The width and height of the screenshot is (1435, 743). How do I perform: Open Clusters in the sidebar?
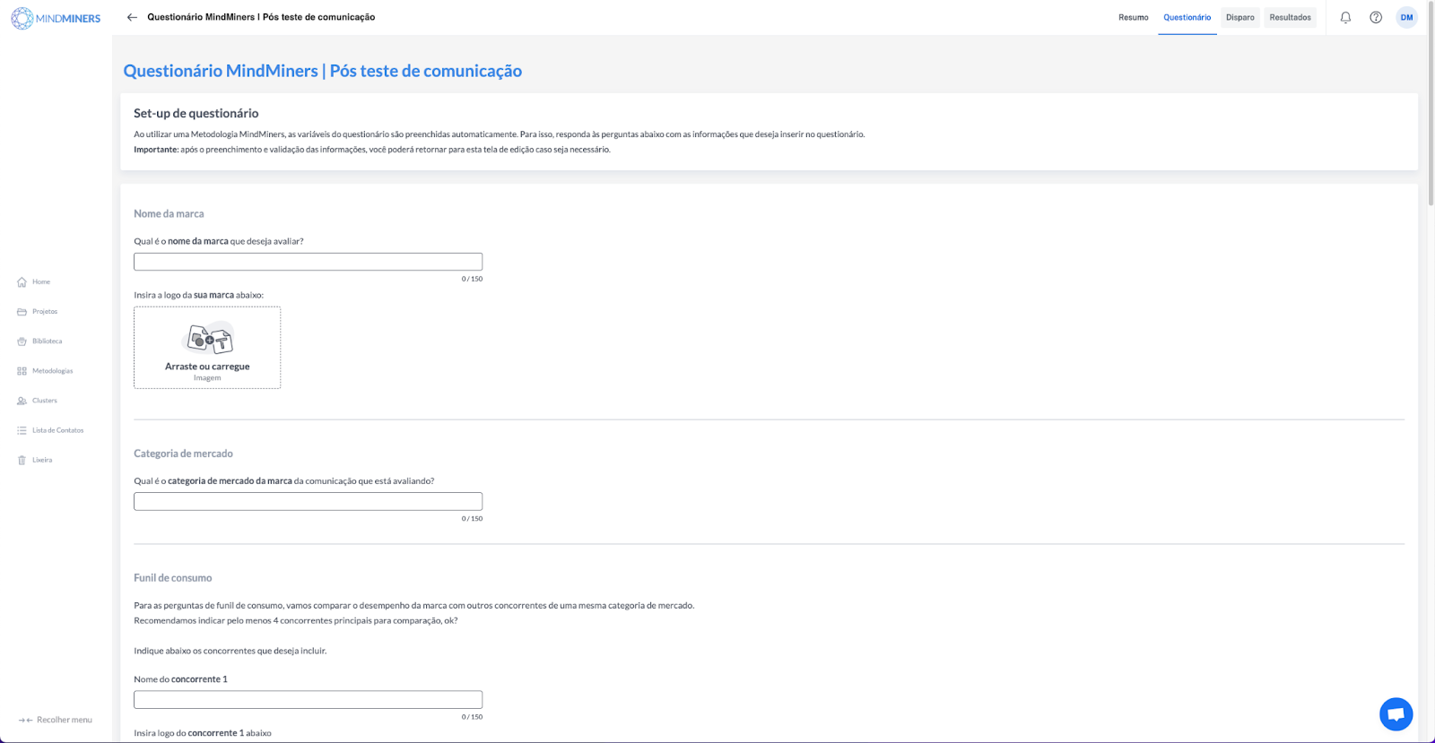(44, 401)
